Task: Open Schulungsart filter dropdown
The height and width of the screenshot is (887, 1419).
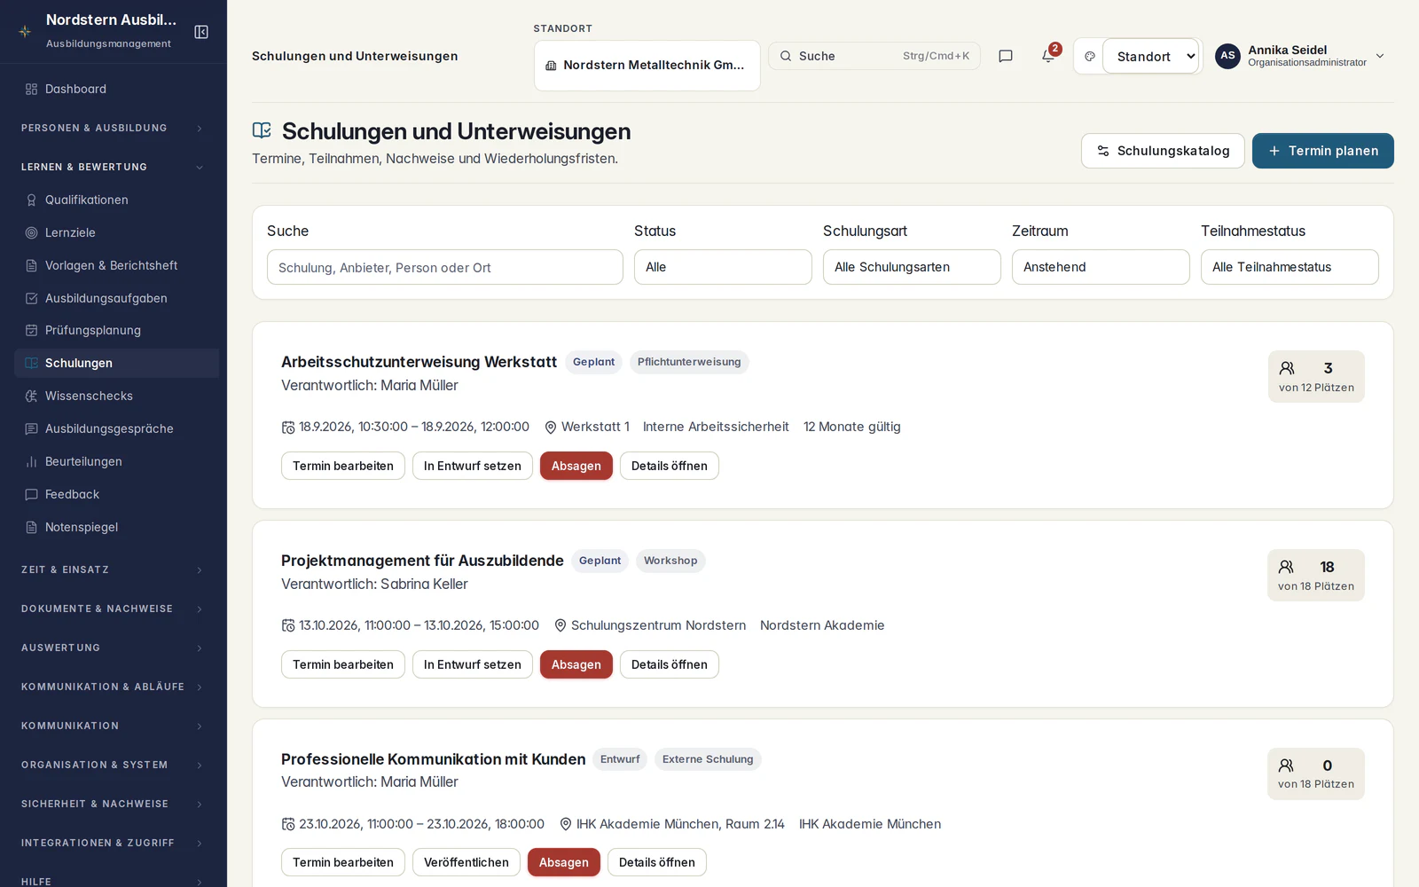Action: pyautogui.click(x=912, y=267)
